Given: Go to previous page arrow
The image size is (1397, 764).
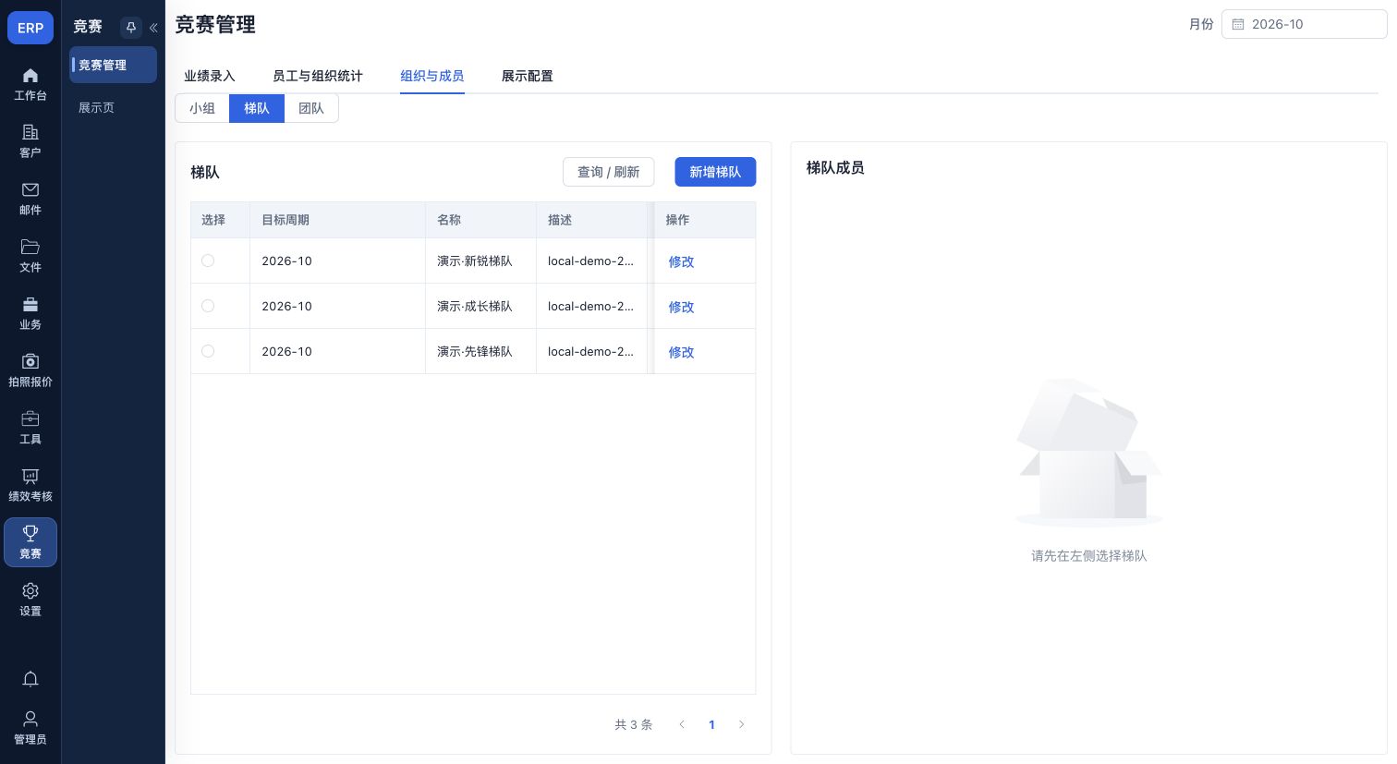Looking at the screenshot, I should coord(682,724).
